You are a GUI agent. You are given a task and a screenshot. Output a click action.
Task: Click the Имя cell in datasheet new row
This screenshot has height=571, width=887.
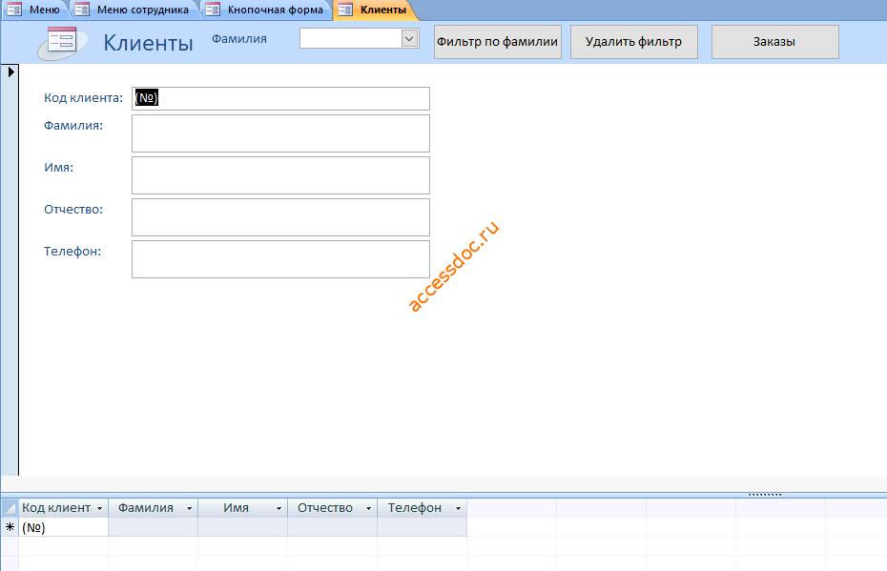pyautogui.click(x=242, y=527)
